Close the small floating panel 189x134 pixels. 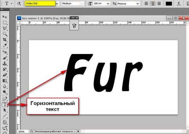77,18
